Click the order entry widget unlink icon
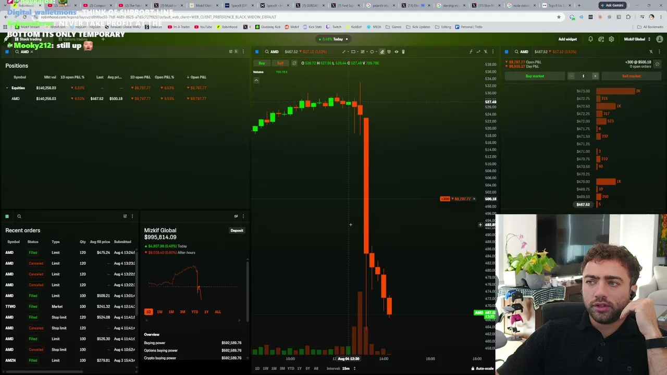The image size is (667, 375). tap(651, 52)
